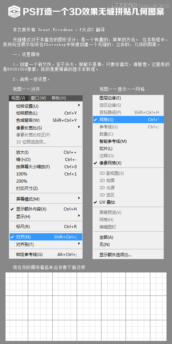This screenshot has width=172, height=344.
Task: Open the 帮助(H) menu in the menu bar
Action: (58, 98)
